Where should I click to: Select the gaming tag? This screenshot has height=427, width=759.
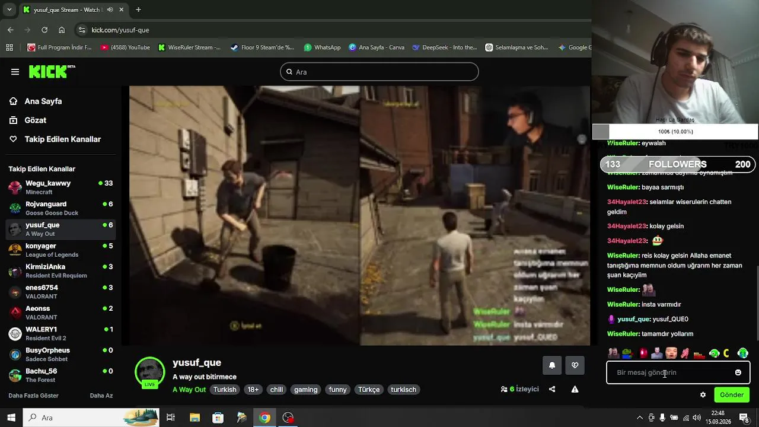305,390
